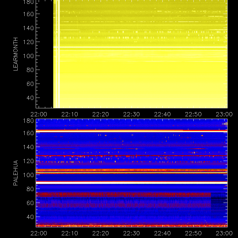This screenshot has height=238, width=238.
Task: Click the 23:00 time label below Palehua plot
Action: tap(224, 233)
